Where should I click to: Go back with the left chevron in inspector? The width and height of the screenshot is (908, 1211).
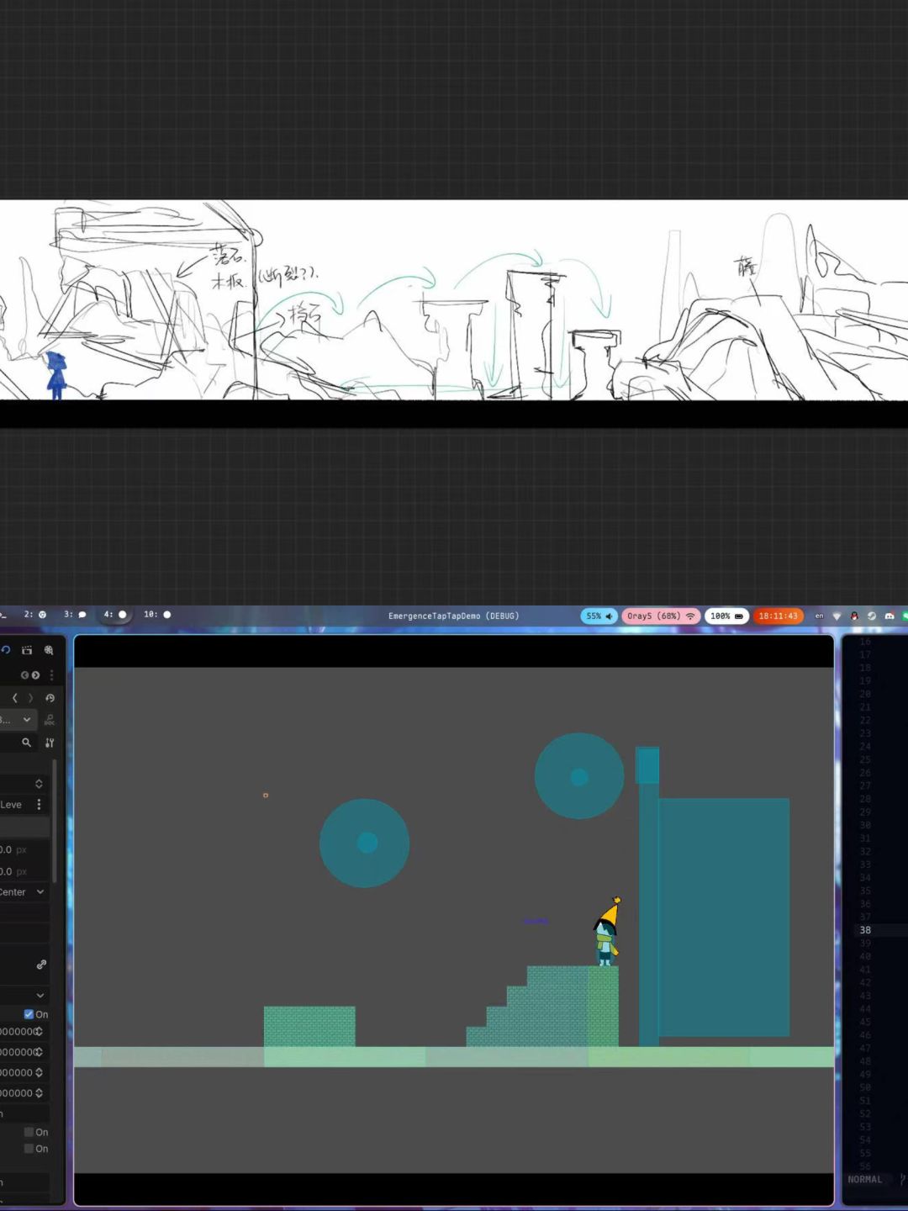click(14, 698)
